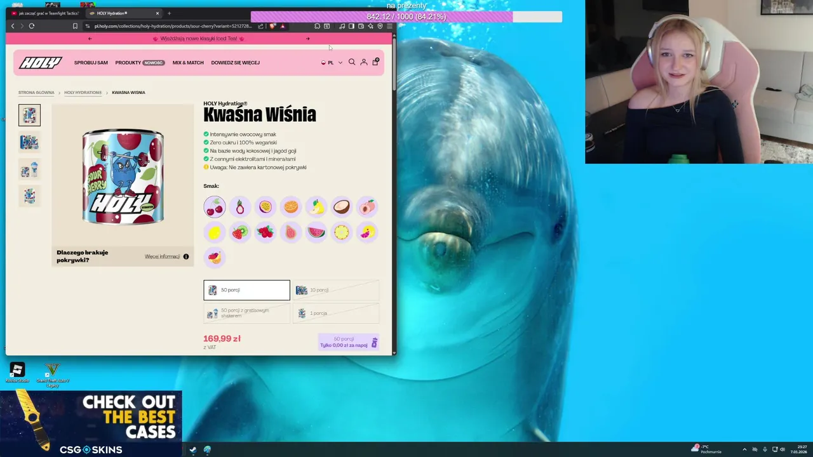Open the VPN shield icon in toolbar
This screenshot has height=457, width=813.
380,26
